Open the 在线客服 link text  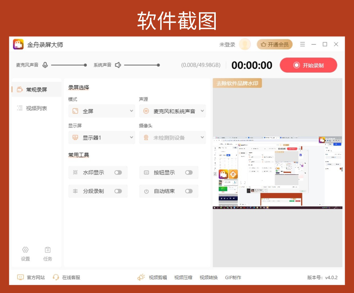71,277
